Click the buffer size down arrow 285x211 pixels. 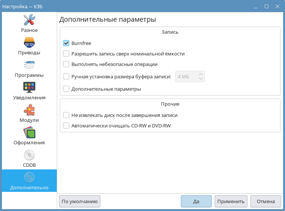201,79
